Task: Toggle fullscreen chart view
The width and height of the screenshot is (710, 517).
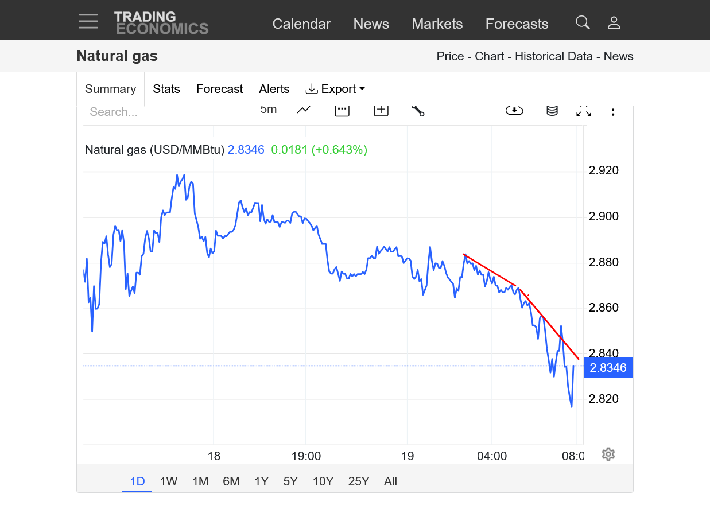Action: [x=584, y=111]
